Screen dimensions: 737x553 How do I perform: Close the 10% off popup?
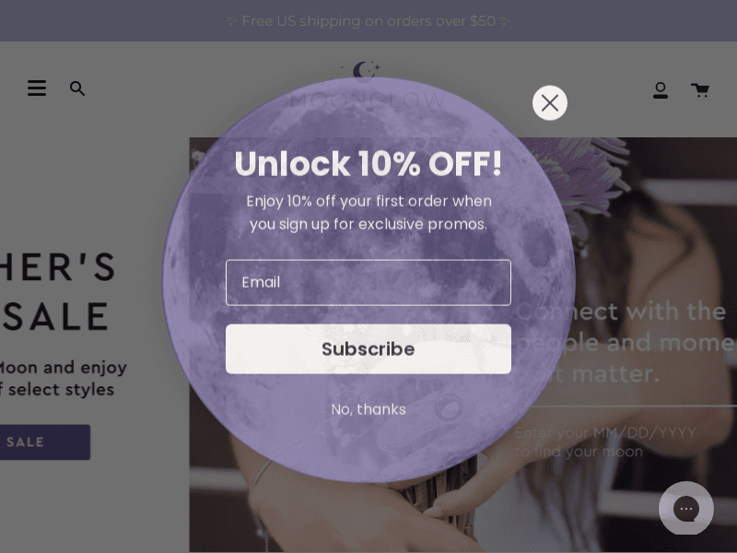549,102
